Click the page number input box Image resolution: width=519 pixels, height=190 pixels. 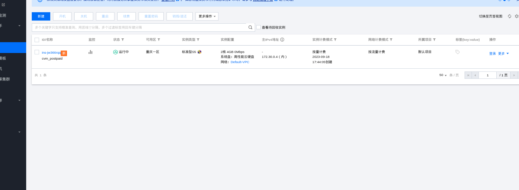[x=488, y=75]
